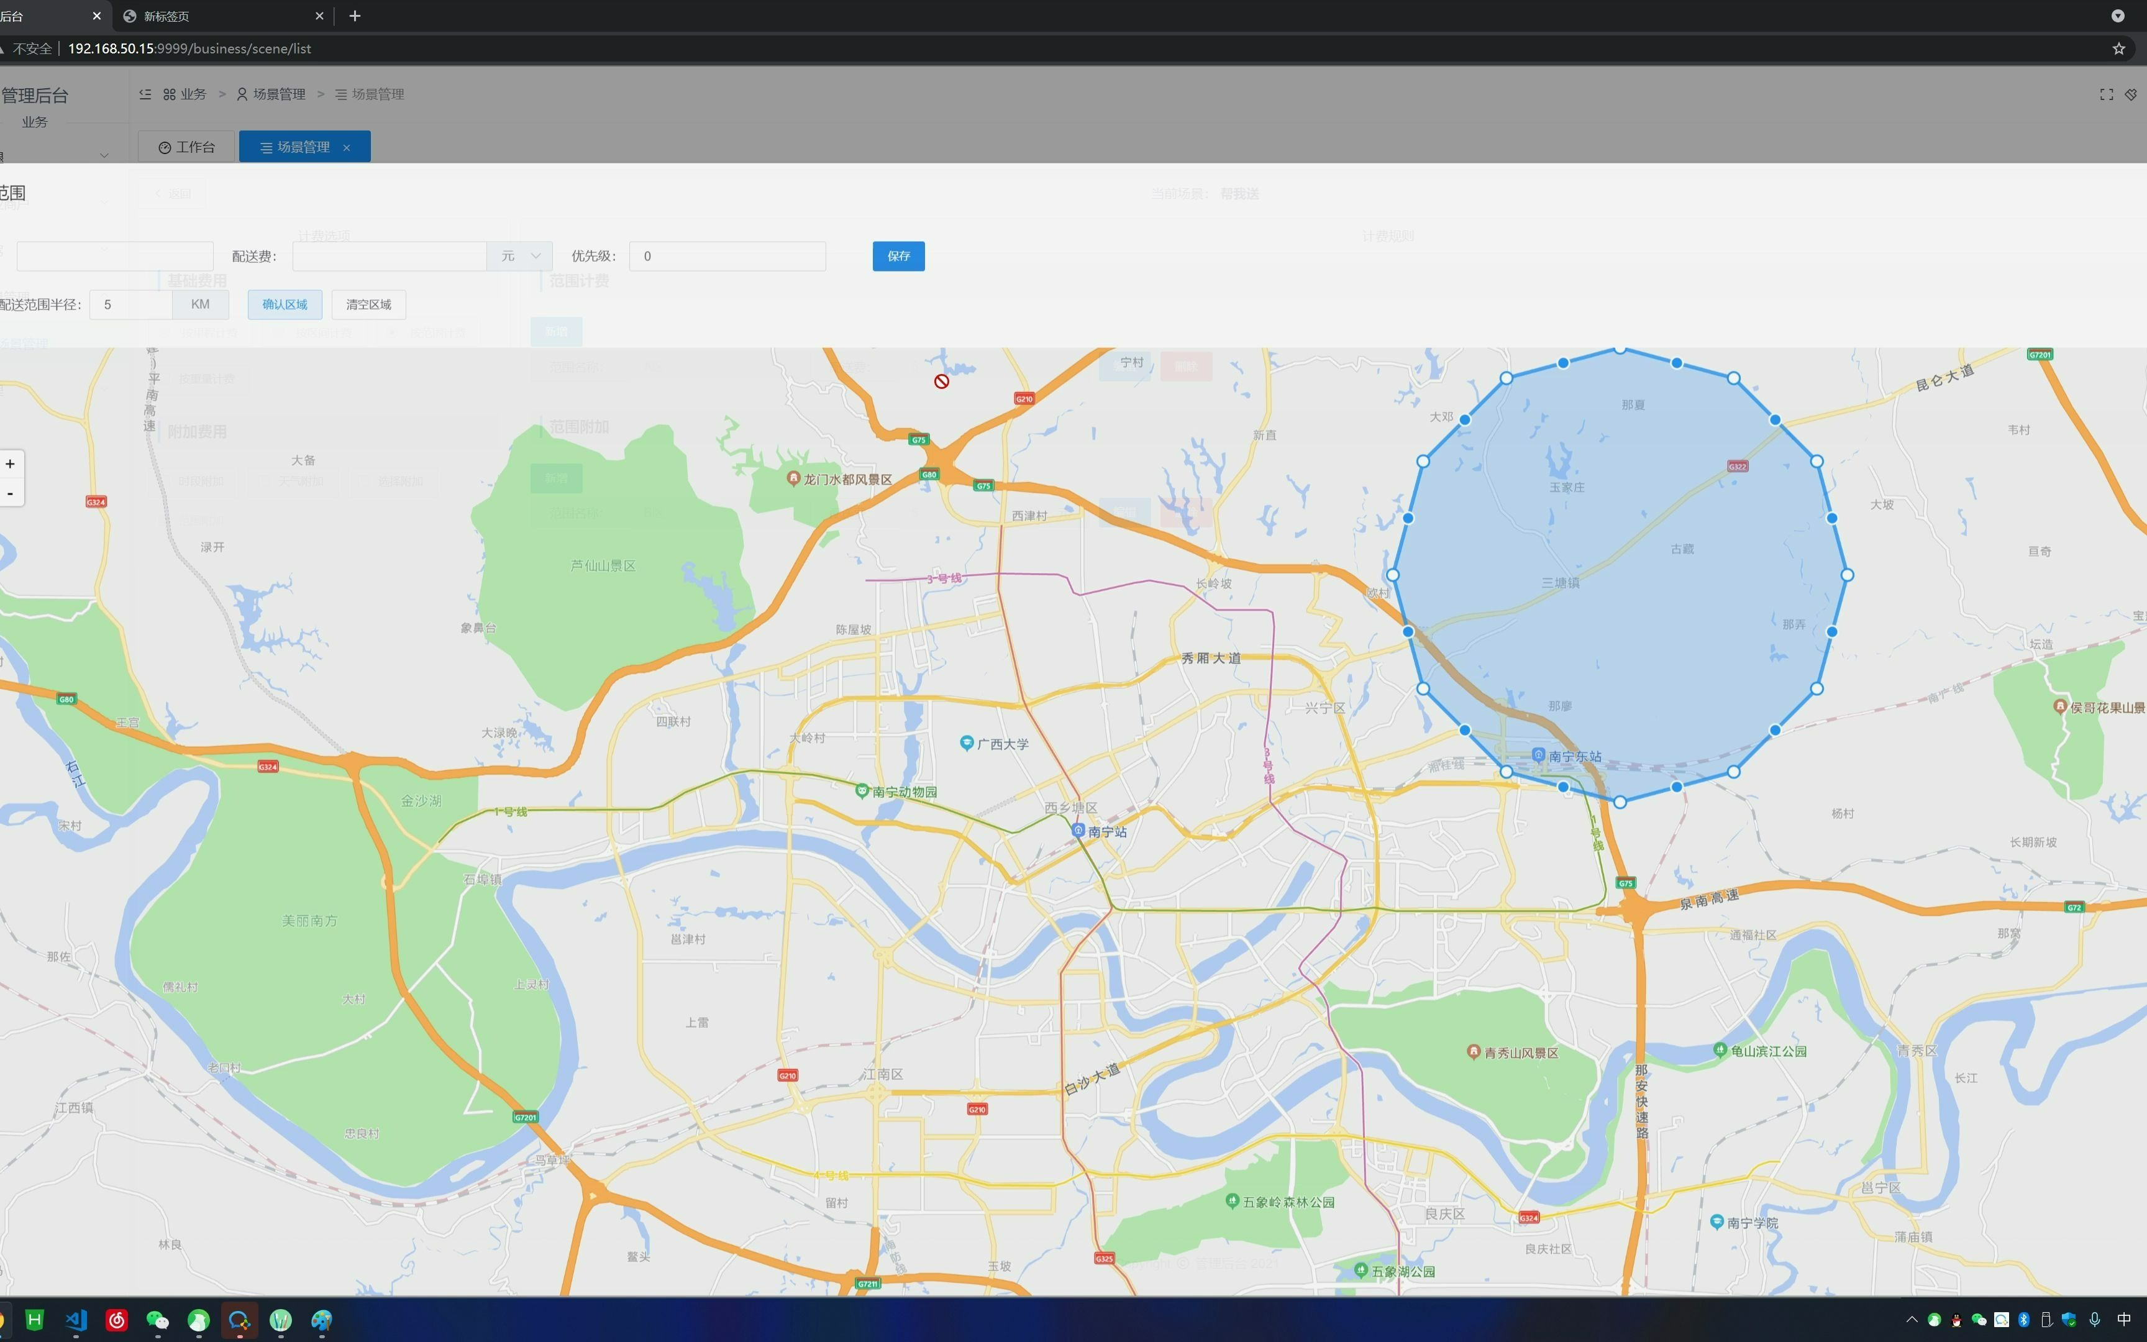Open Windows Security shield in tray
This screenshot has width=2147, height=1342.
pos(2069,1320)
